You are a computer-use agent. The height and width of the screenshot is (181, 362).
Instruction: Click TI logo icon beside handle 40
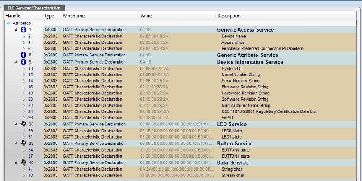(24, 162)
